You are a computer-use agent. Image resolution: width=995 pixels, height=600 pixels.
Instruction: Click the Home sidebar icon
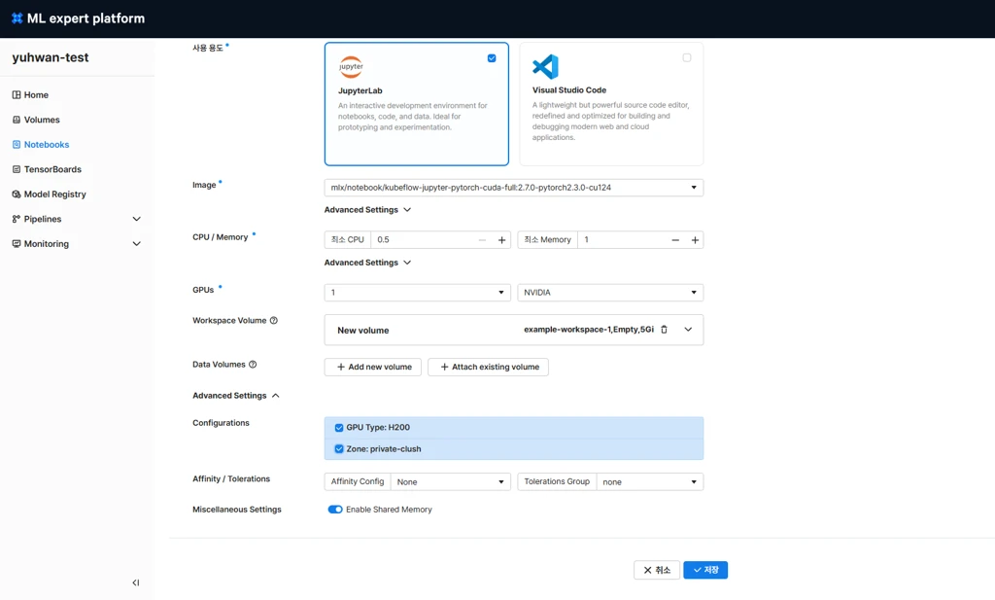(17, 94)
